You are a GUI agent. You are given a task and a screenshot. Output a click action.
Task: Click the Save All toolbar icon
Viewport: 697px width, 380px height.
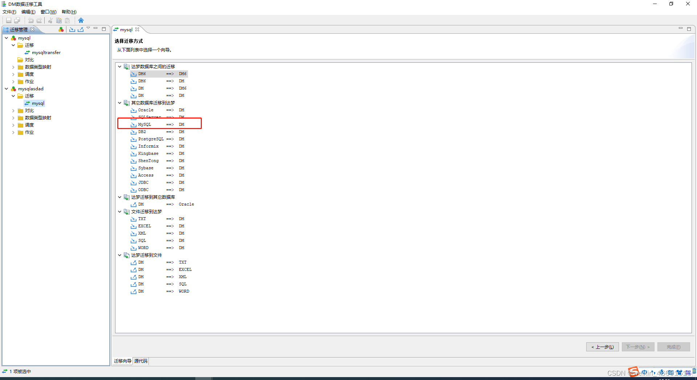(17, 20)
